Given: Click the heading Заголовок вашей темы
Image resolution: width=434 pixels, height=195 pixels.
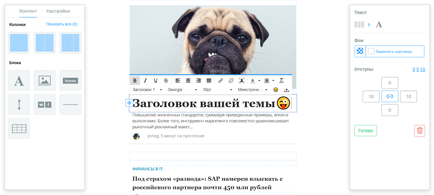Looking at the screenshot, I should tap(204, 103).
